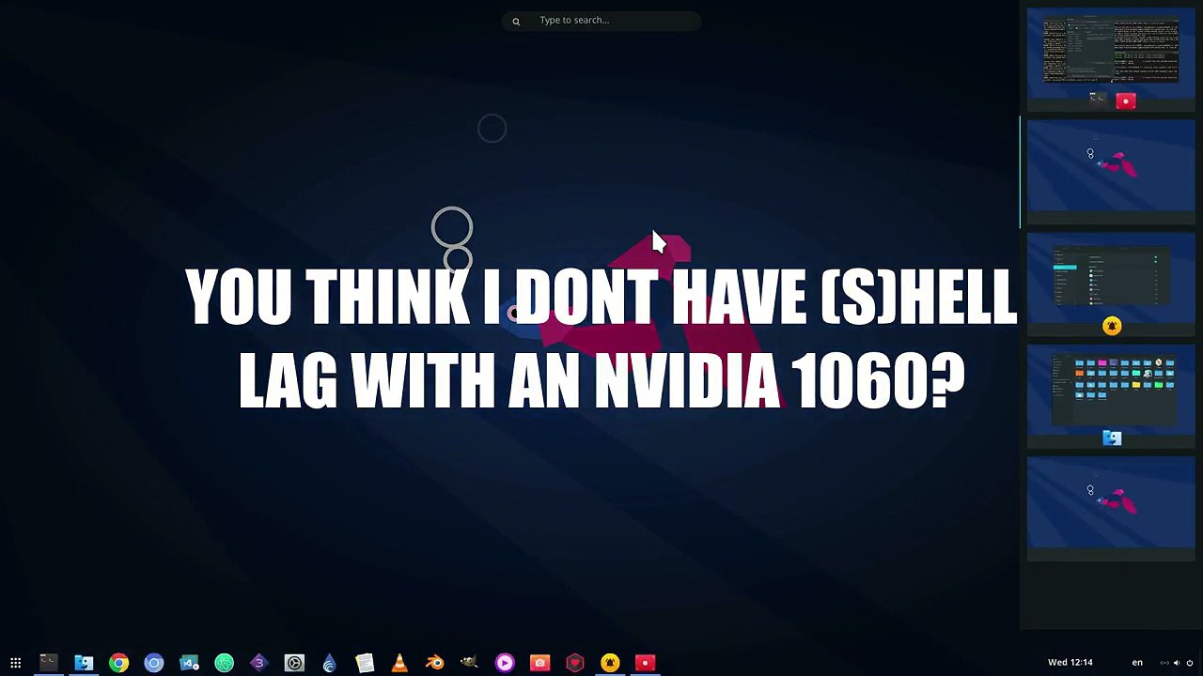Open the green circular app in the dock
Screen dimensions: 1203x676
point(224,663)
